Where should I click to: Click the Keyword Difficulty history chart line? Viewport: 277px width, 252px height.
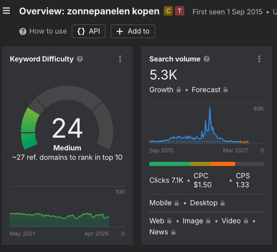60,216
